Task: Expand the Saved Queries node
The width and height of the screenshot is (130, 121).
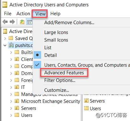Action: pos(5,38)
